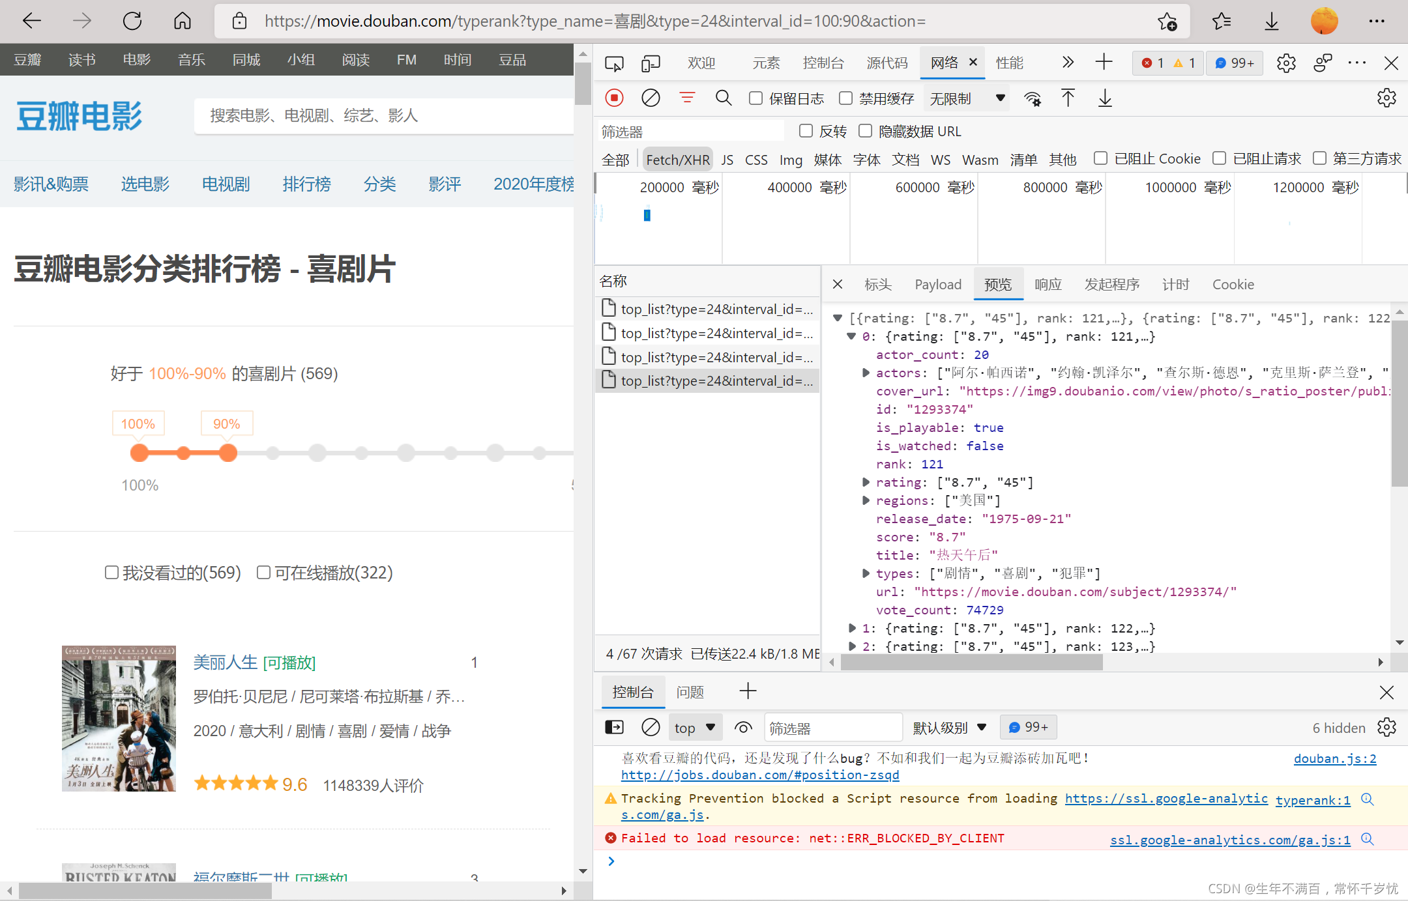Select the last top_list request row
The width and height of the screenshot is (1408, 901).
[x=707, y=381]
